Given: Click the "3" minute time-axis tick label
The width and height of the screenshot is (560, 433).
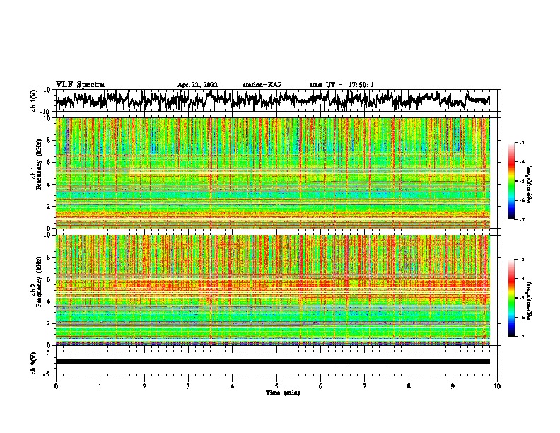Looking at the screenshot, I should click(188, 386).
